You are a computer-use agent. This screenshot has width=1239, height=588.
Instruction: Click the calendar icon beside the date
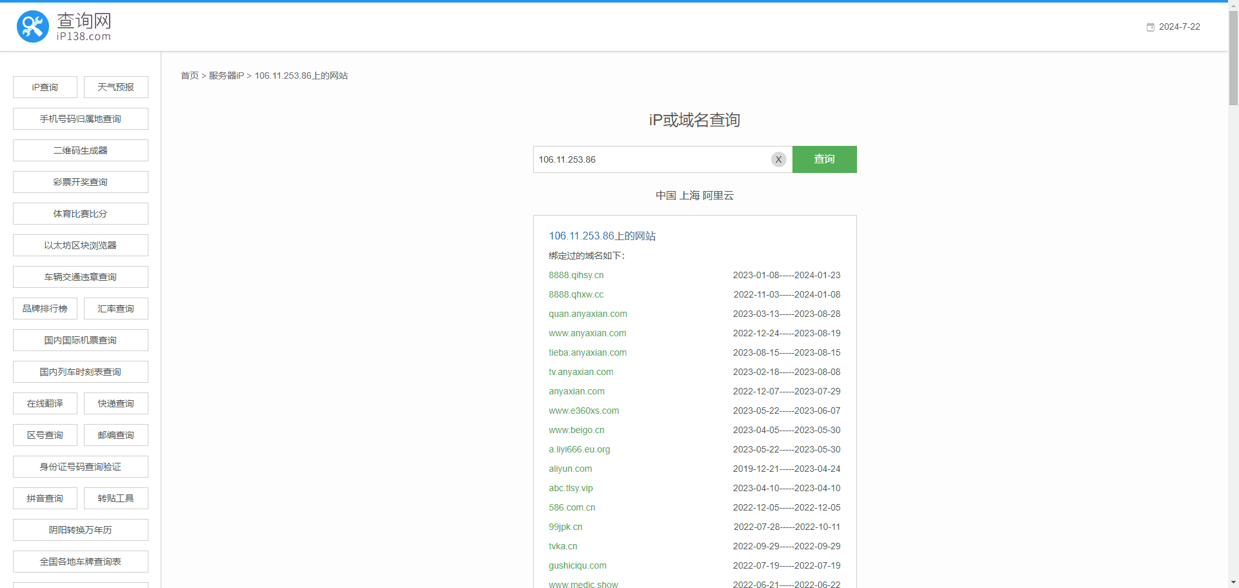(x=1150, y=27)
